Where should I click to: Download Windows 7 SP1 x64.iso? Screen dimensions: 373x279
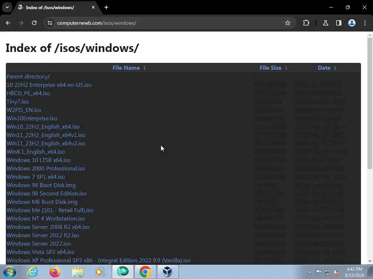(x=36, y=177)
